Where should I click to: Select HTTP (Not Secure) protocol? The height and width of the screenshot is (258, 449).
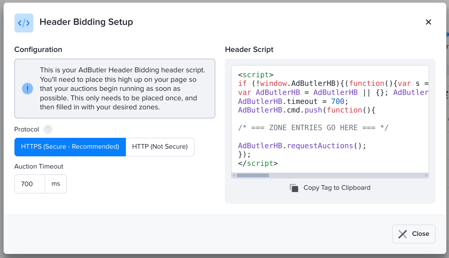tap(160, 147)
